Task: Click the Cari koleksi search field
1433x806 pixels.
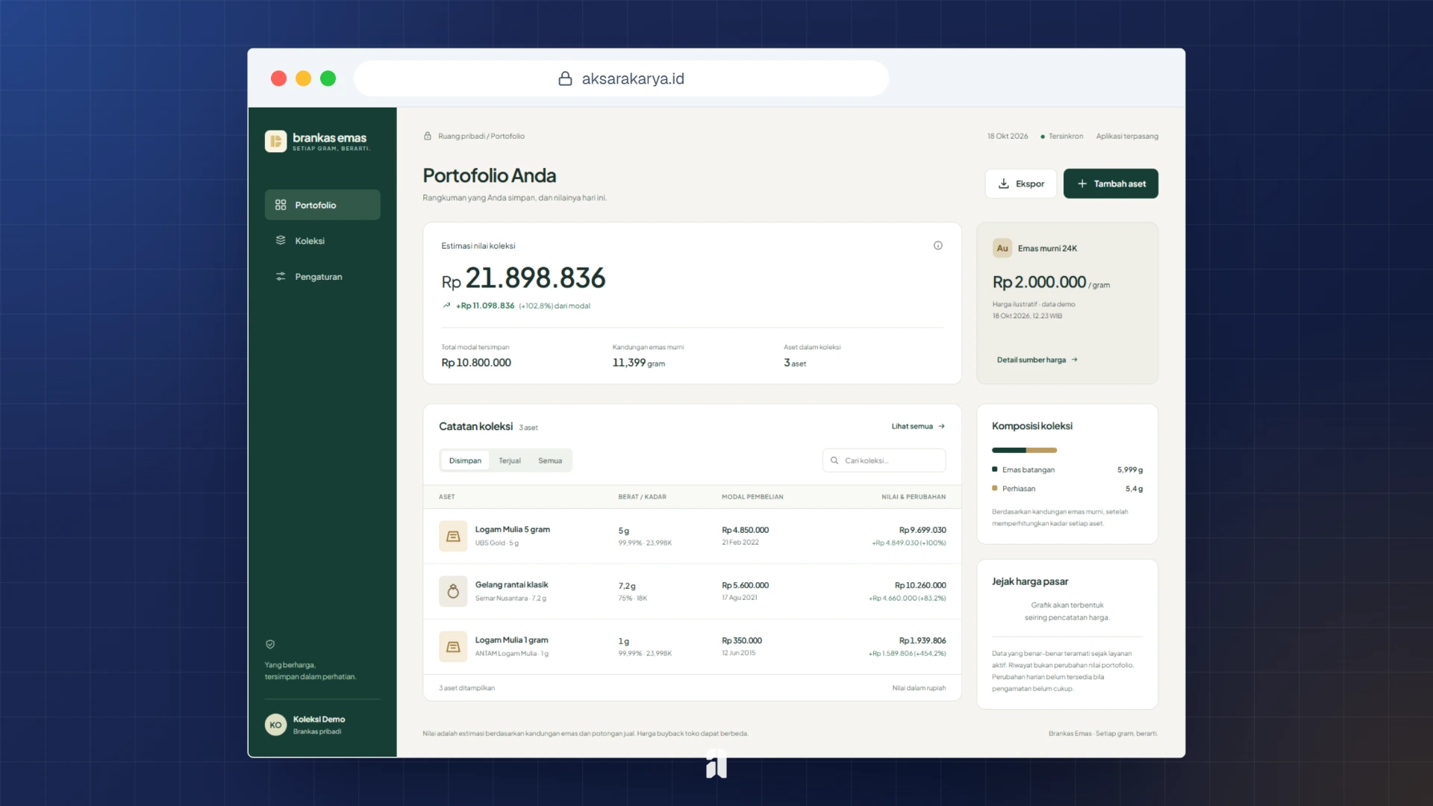Action: (884, 460)
